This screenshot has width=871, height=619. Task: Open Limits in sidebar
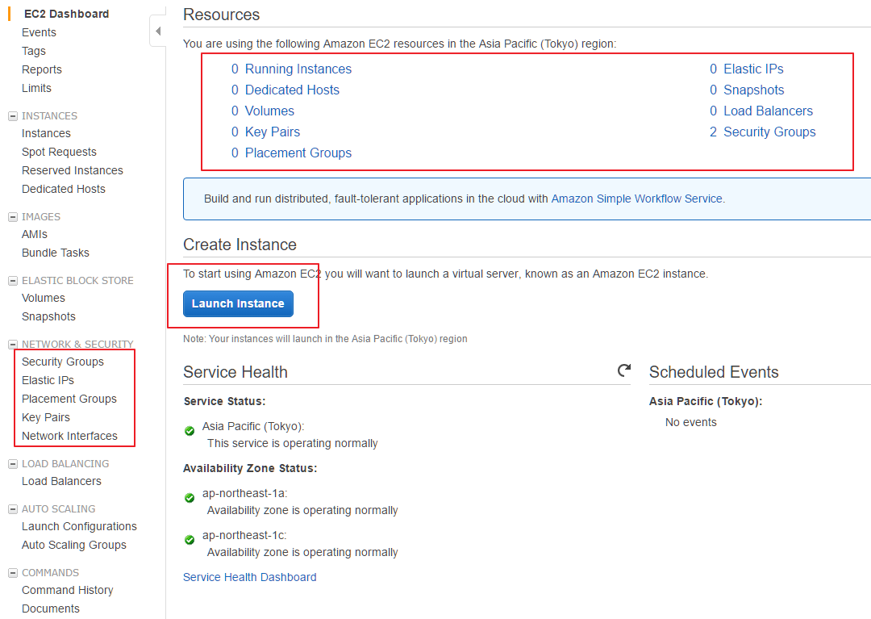pos(36,88)
